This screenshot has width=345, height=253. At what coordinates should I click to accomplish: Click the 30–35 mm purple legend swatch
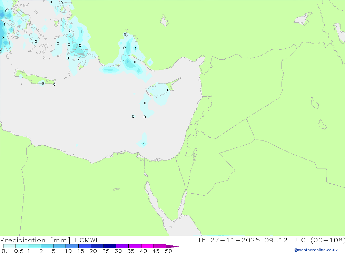(122, 246)
